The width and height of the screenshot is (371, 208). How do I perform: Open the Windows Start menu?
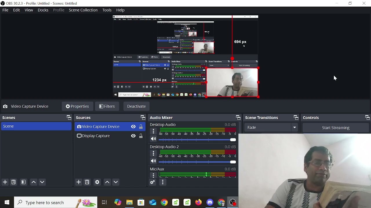click(x=7, y=203)
